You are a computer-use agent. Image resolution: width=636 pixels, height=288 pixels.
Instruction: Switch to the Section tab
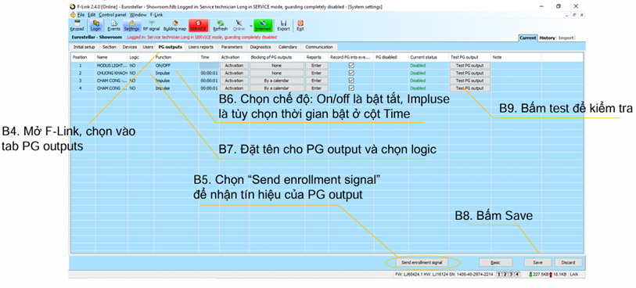coord(110,47)
